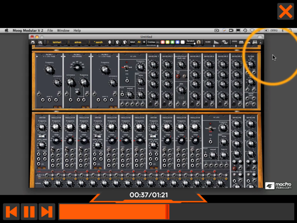Screen dimensions: 297x223
Task: Click the save preset icon in toolbar
Action: [40, 42]
